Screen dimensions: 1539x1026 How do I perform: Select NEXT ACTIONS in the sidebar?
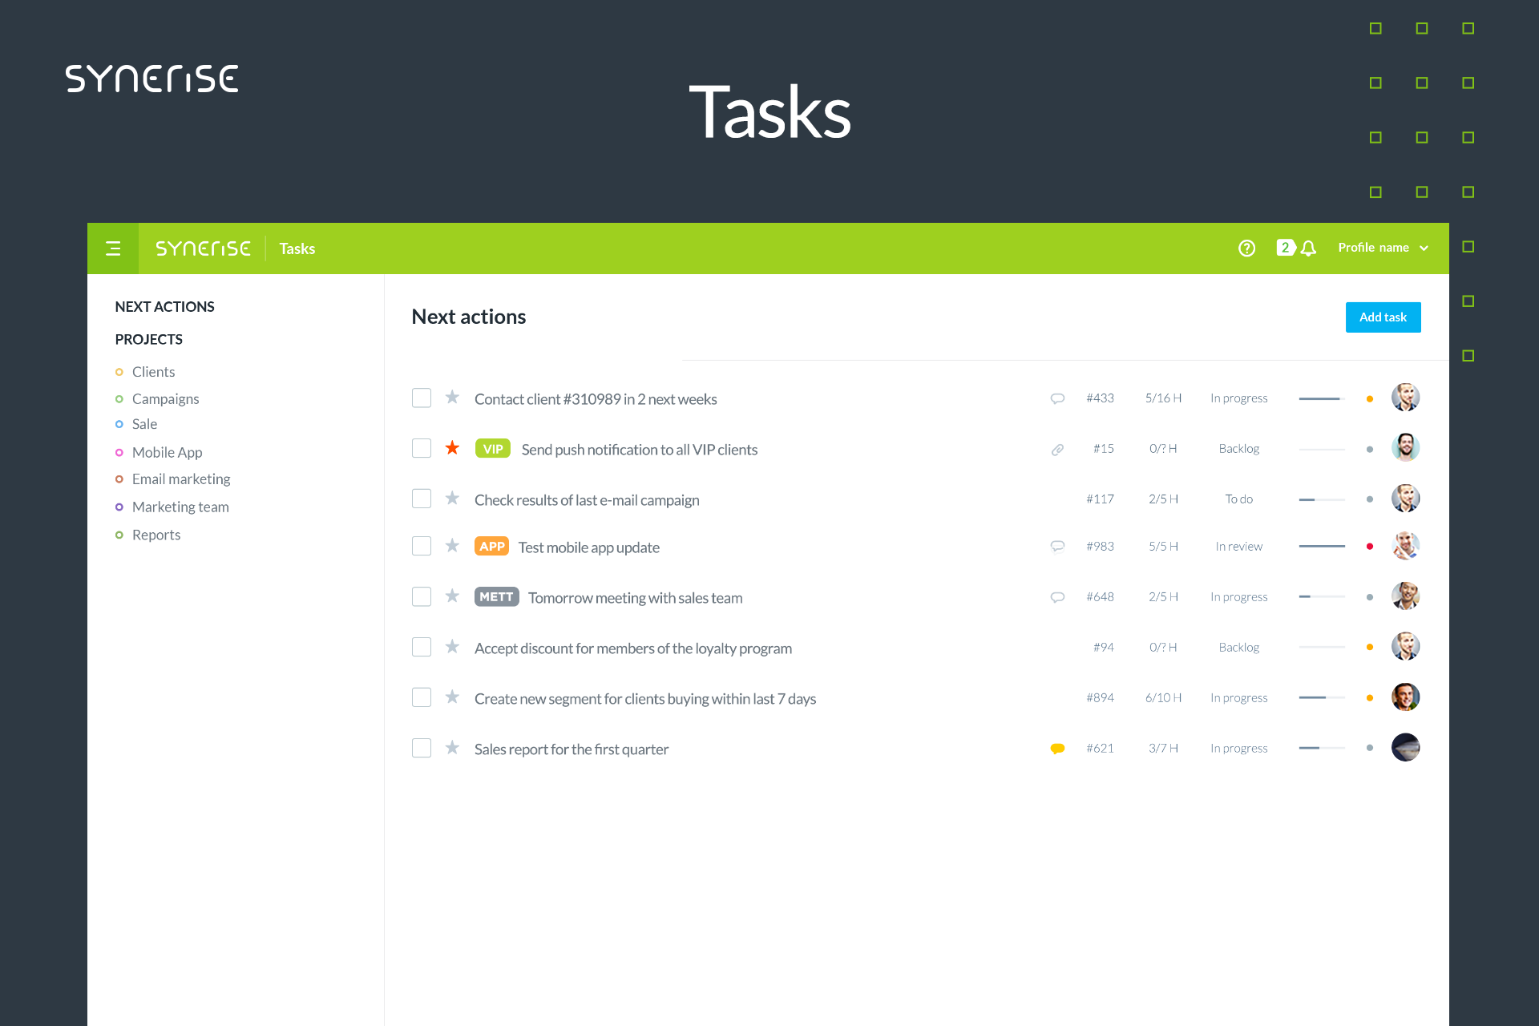pyautogui.click(x=164, y=307)
